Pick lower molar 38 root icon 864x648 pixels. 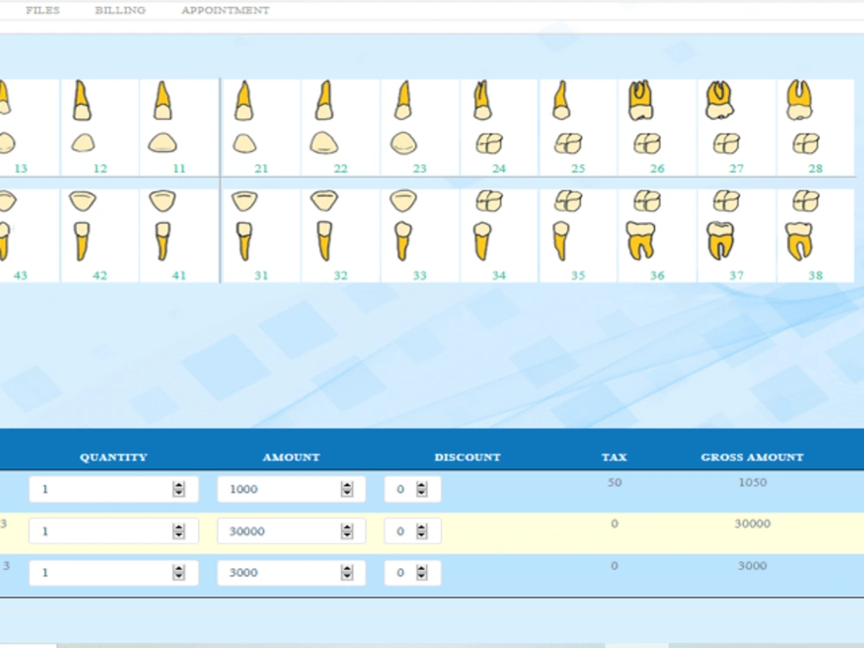click(x=799, y=241)
